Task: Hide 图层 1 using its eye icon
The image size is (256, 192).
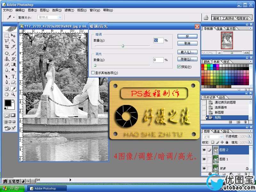Action: click(204, 159)
